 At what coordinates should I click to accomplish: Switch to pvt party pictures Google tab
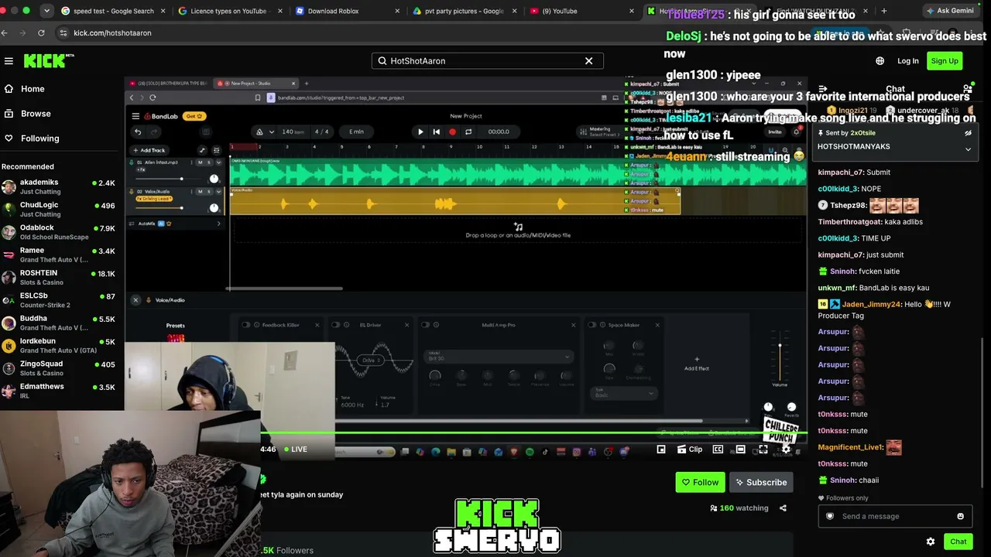click(x=464, y=11)
